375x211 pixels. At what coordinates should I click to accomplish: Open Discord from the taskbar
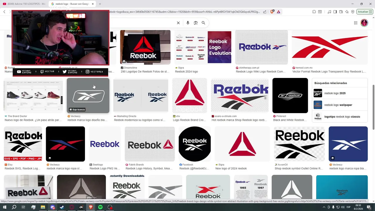[x=52, y=207]
